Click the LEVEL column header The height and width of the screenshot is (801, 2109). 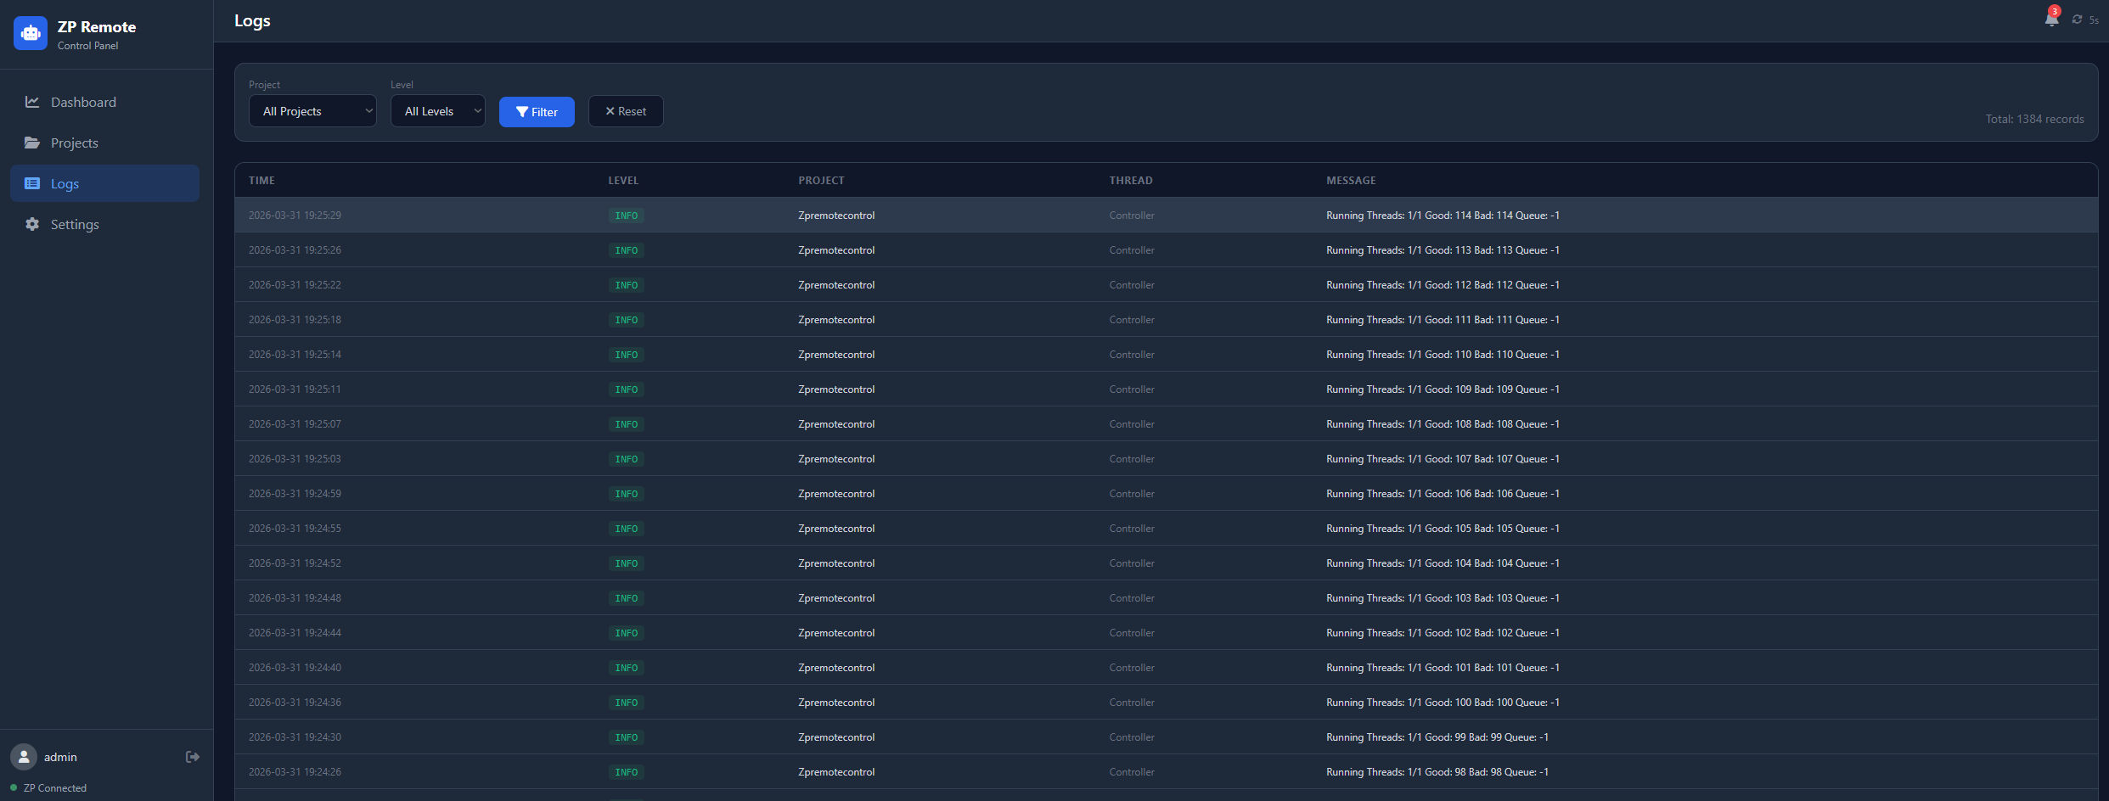click(x=623, y=181)
